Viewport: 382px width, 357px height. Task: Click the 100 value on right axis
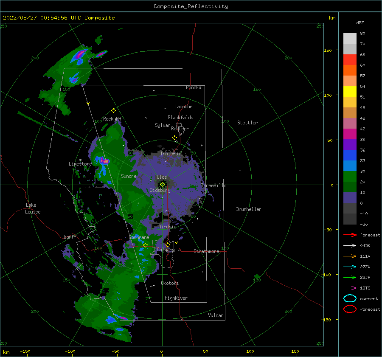tap(328, 95)
